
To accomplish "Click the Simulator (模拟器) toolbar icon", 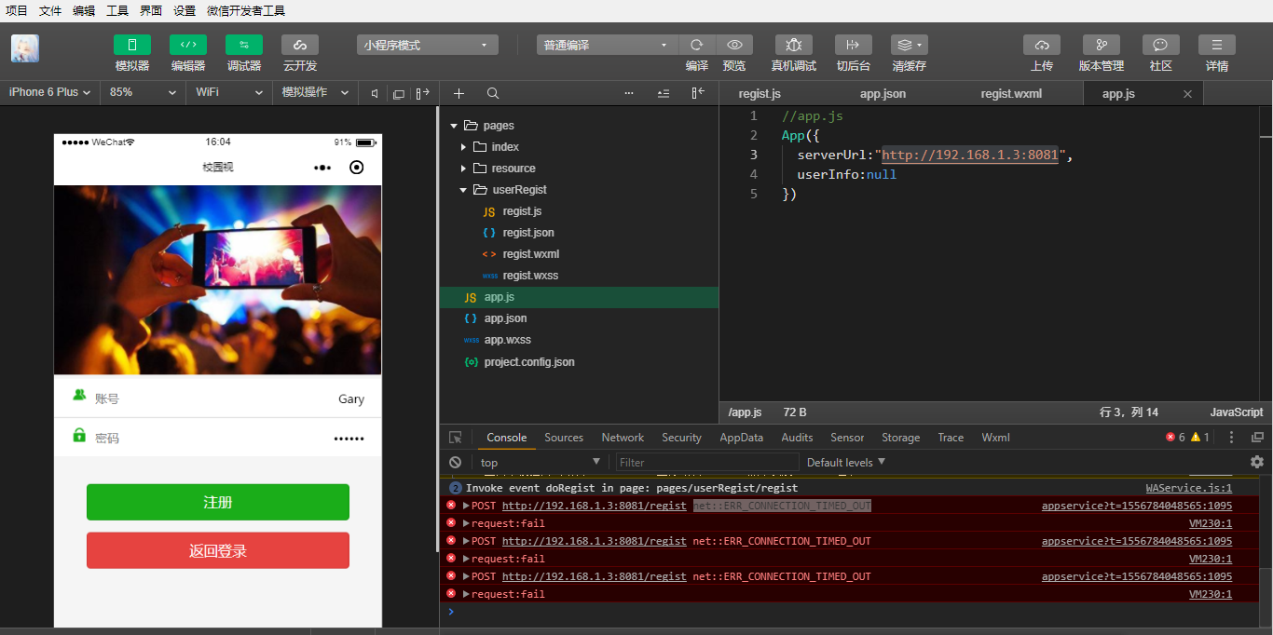I will point(131,45).
